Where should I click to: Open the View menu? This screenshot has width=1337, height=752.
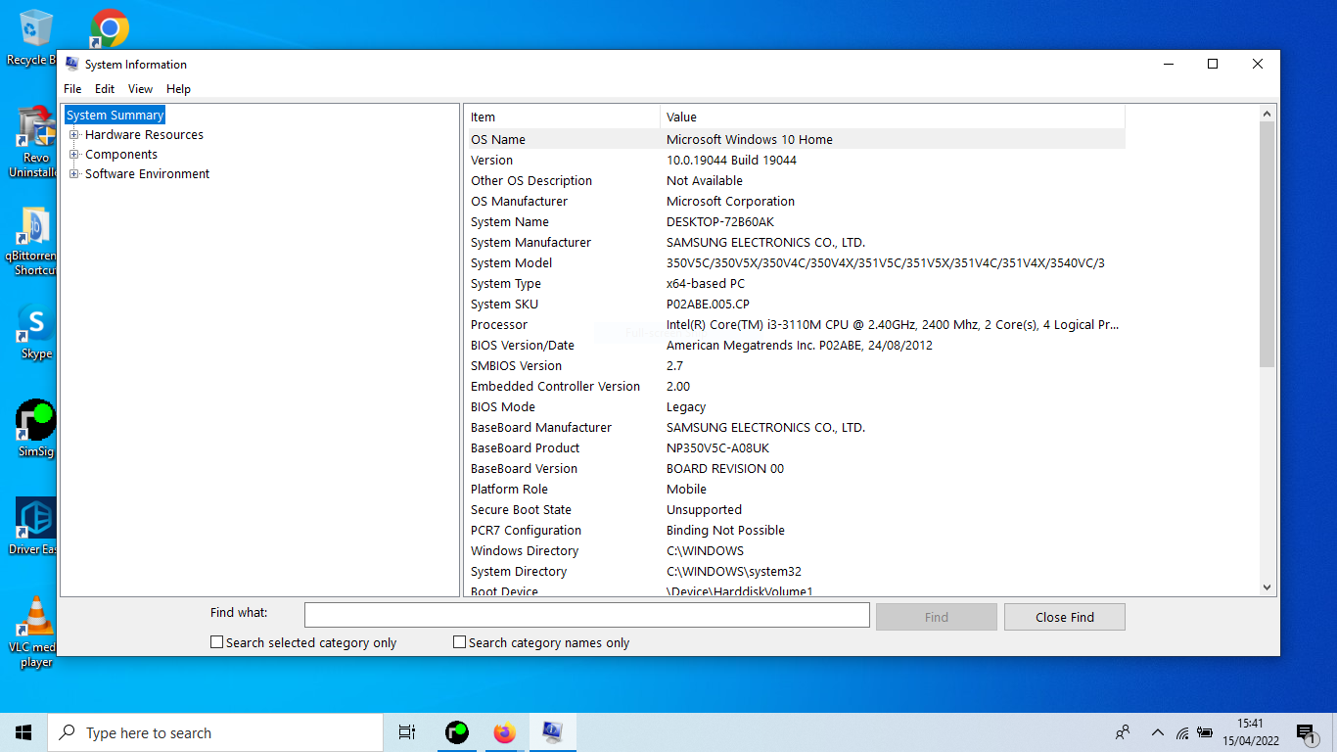click(140, 89)
